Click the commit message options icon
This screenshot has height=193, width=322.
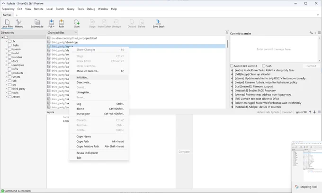(312, 33)
